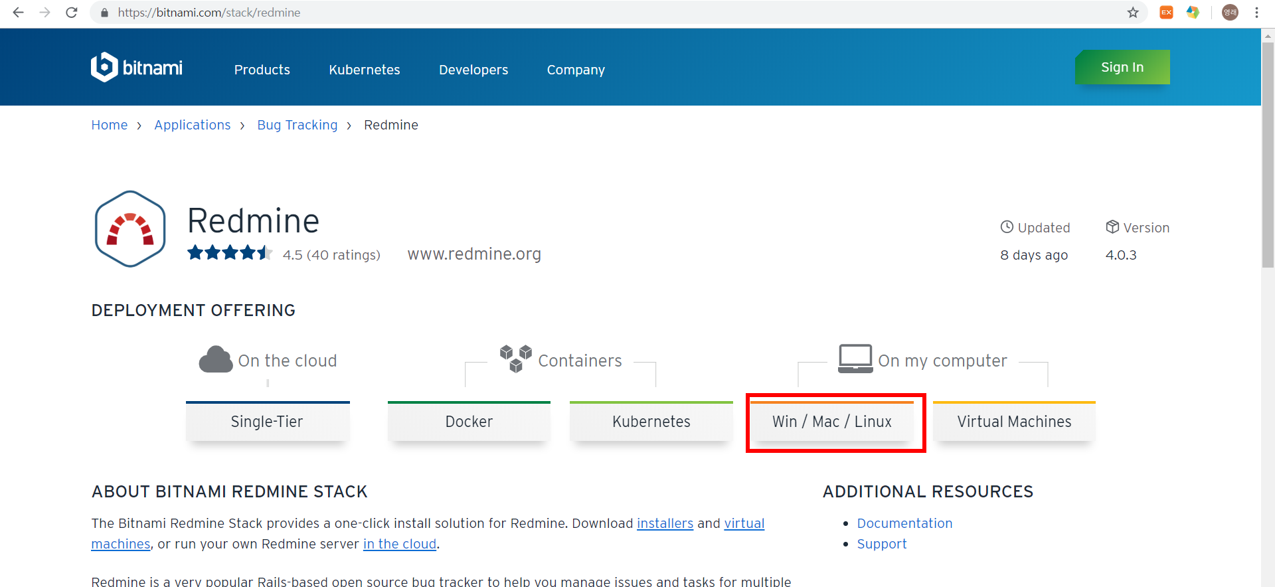Click the browser address bar
The width and height of the screenshot is (1275, 587).
click(618, 13)
